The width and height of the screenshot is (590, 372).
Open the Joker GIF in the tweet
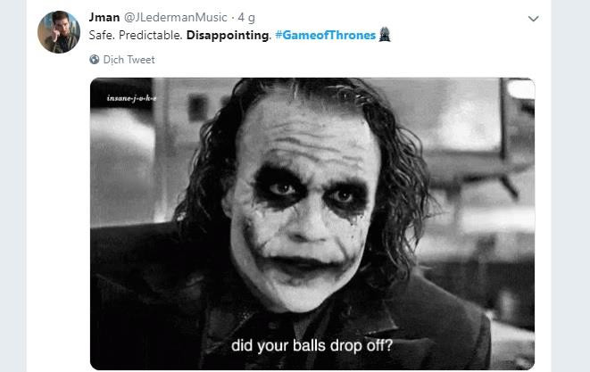pyautogui.click(x=312, y=223)
